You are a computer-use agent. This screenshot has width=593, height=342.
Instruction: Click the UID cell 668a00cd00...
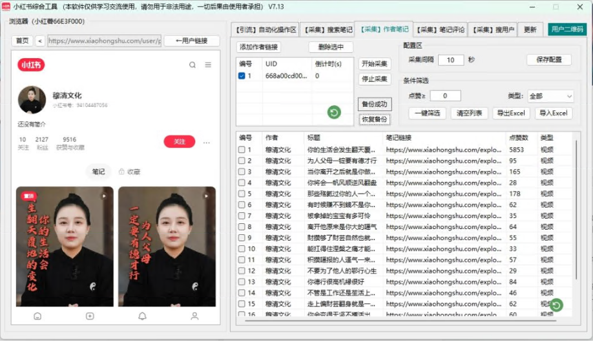tap(286, 76)
